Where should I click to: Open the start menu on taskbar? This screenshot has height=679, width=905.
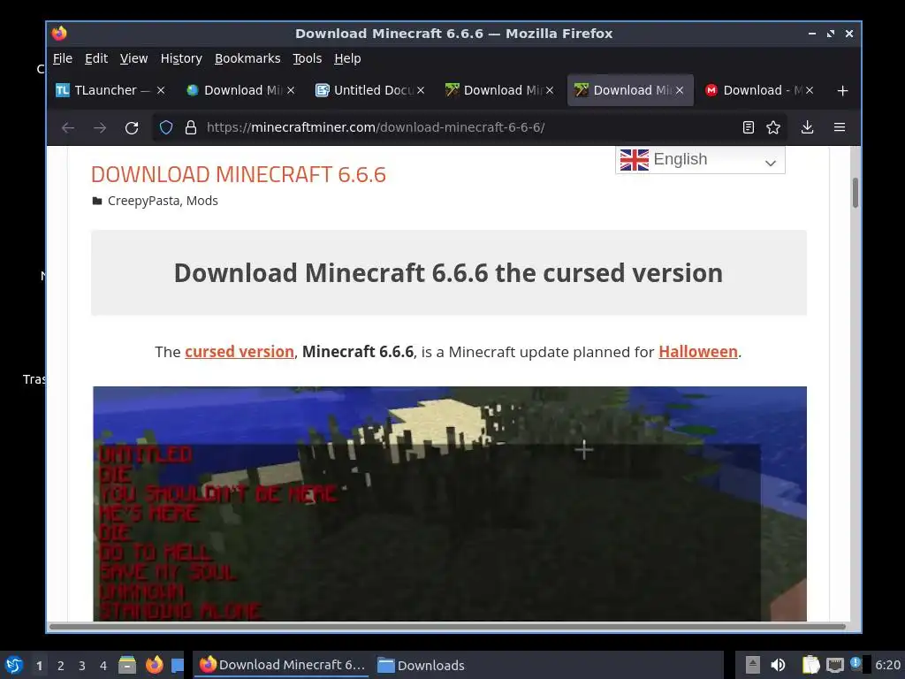click(x=14, y=665)
